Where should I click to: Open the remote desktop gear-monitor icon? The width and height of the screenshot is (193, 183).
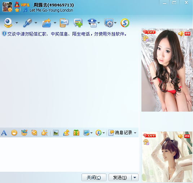(109, 23)
